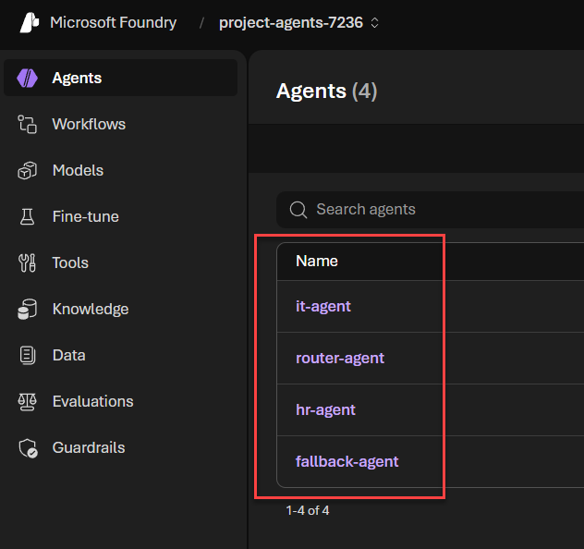The height and width of the screenshot is (549, 584).
Task: Click the Agents sidebar icon
Action: 28,79
